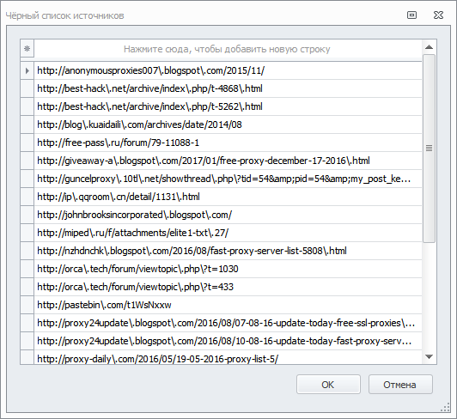Viewport: 457px width, 419px height.
Task: Click 'Нажмите сюда' row to add new line
Action: point(228,49)
